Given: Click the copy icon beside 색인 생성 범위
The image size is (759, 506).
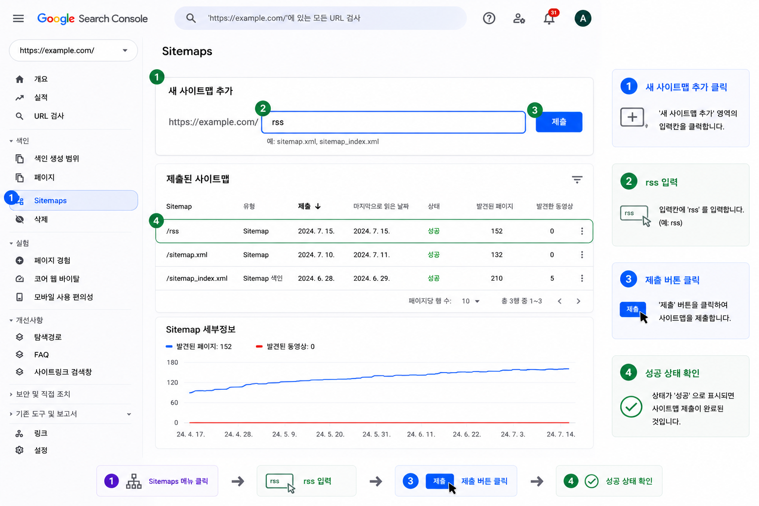Looking at the screenshot, I should (x=19, y=159).
